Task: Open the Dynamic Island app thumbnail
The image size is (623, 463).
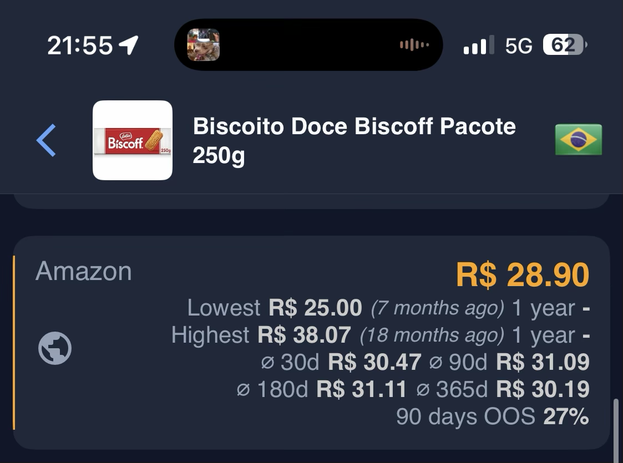Action: click(204, 44)
